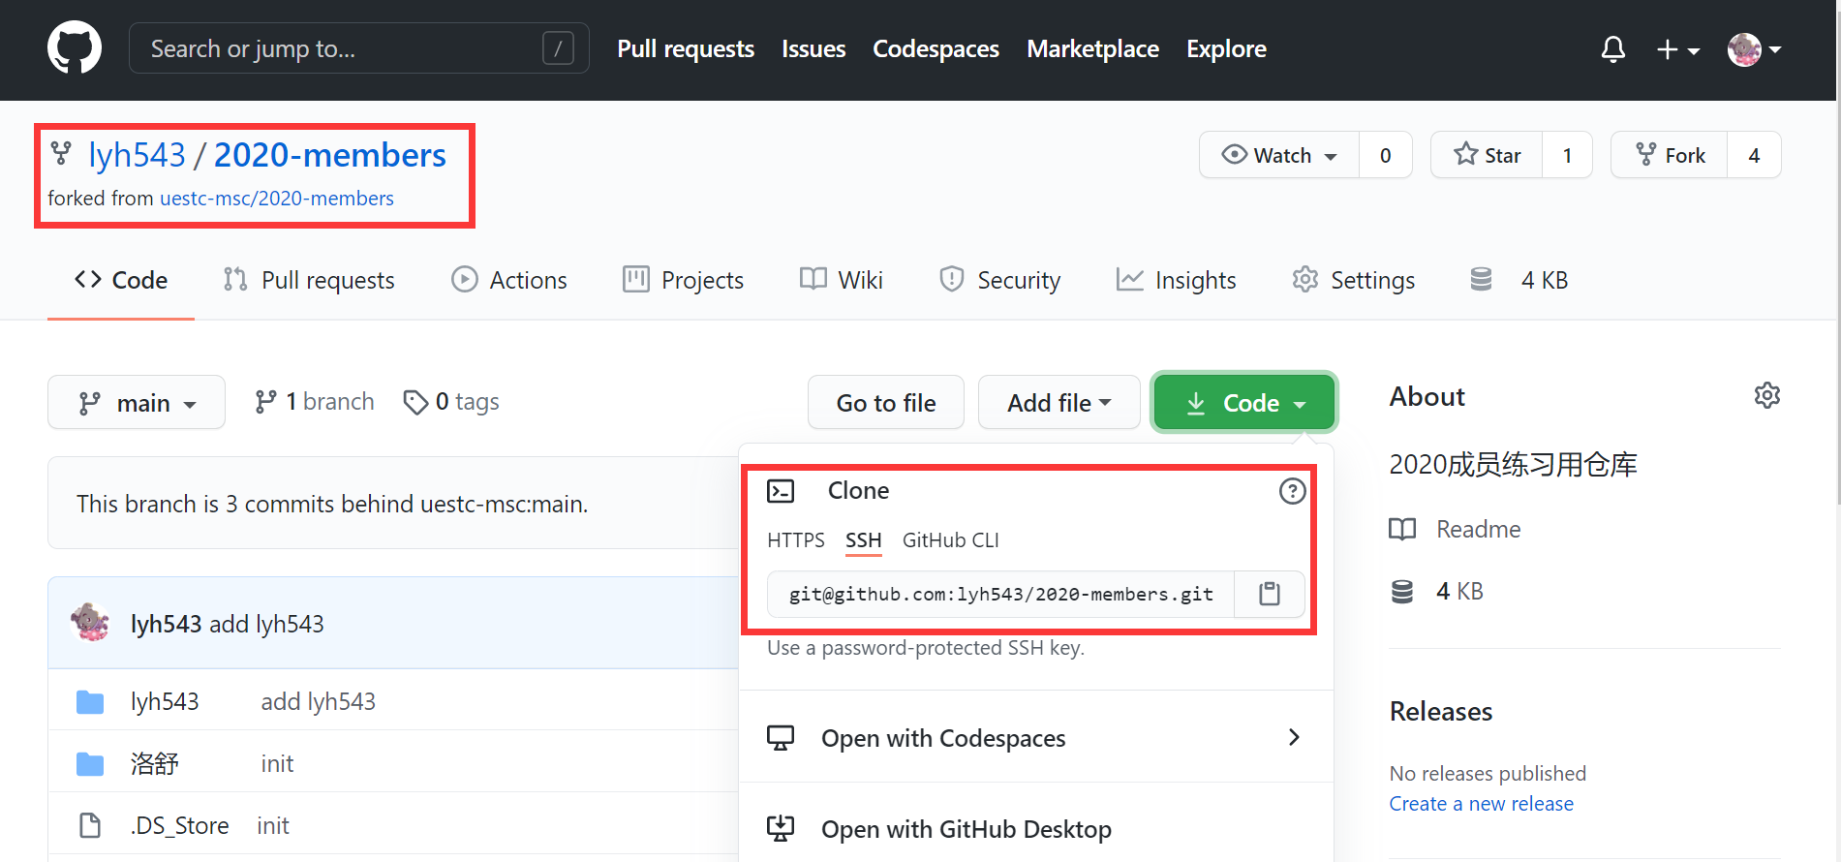Open commit author name lyh543
Screen dimensions: 1841x862
[167, 624]
